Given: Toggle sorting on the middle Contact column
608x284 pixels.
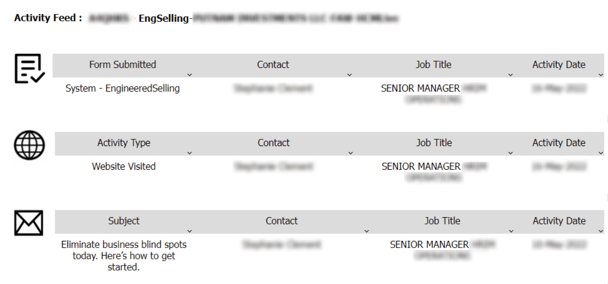Looking at the screenshot, I should [x=273, y=143].
